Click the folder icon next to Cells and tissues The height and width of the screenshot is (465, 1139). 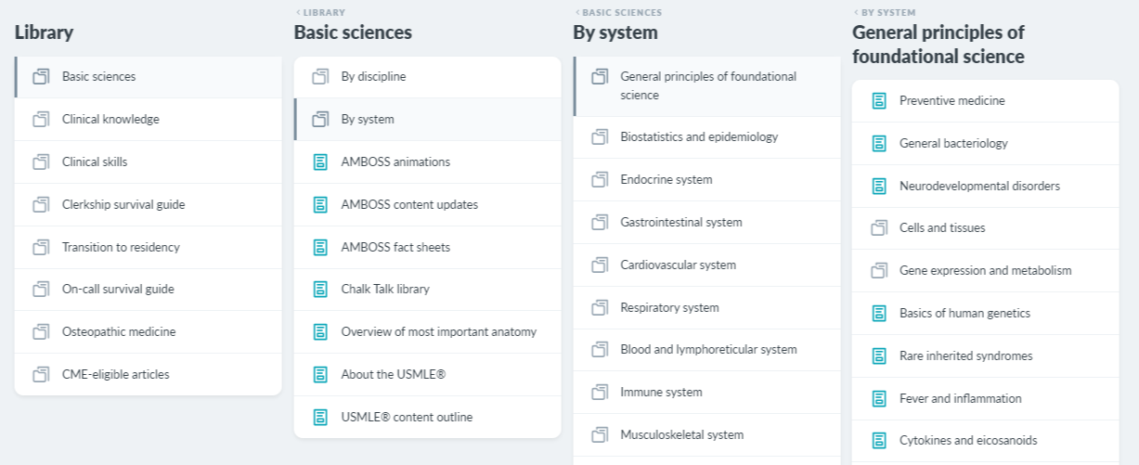(879, 227)
